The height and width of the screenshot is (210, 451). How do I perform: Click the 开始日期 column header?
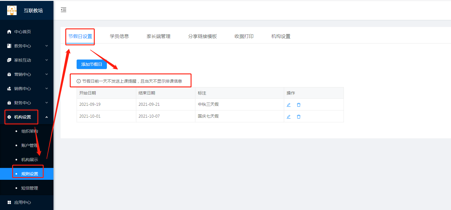(106, 93)
